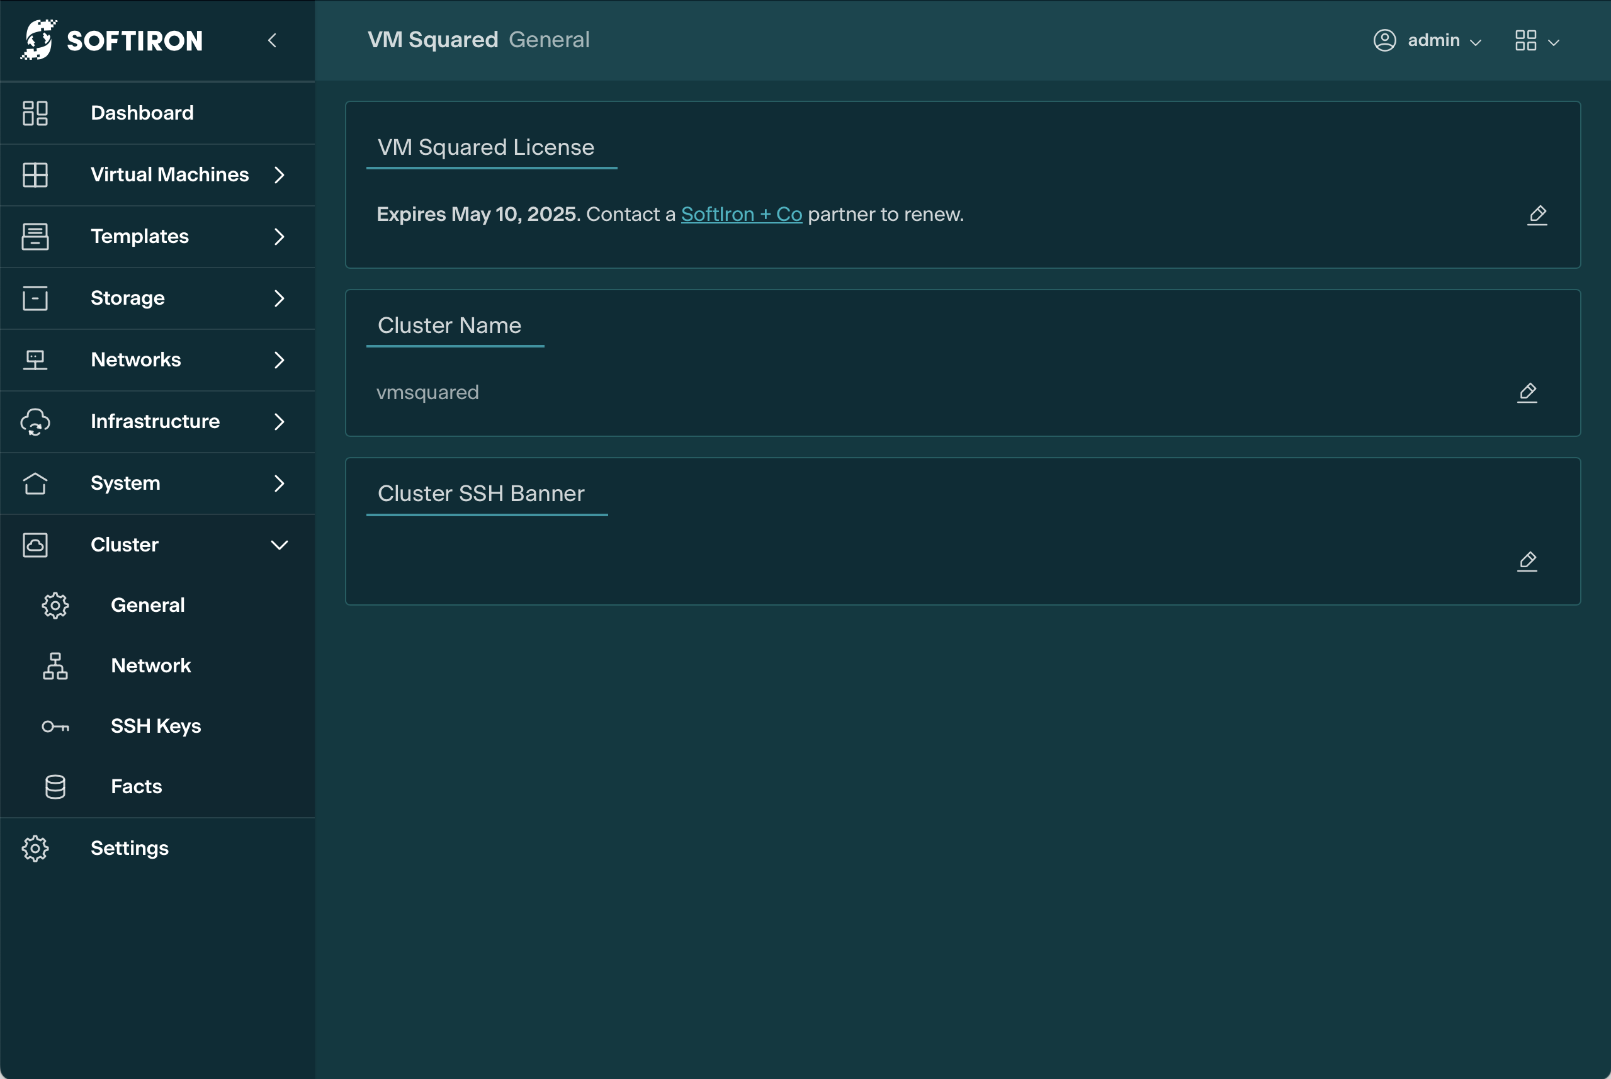Expand the Infrastructure menu

tap(279, 422)
